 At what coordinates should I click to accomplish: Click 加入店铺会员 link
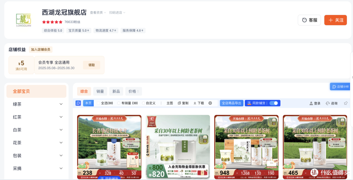(41, 50)
